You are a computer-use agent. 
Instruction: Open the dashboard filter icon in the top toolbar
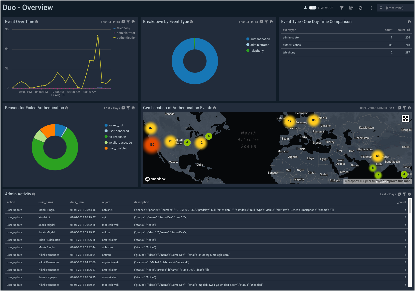pyautogui.click(x=341, y=8)
